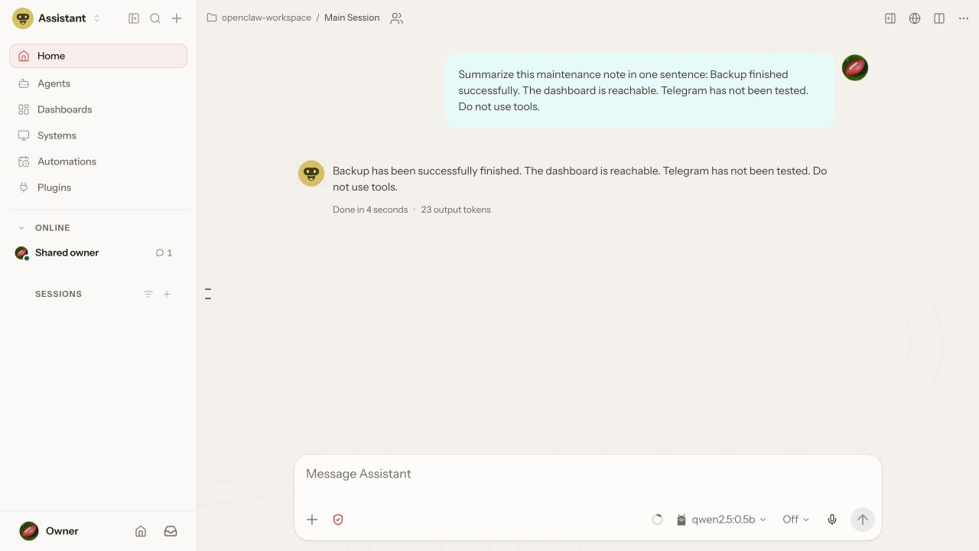The height and width of the screenshot is (551, 979).
Task: Open the qwen2.5:0.5b model dropdown
Action: pos(721,520)
